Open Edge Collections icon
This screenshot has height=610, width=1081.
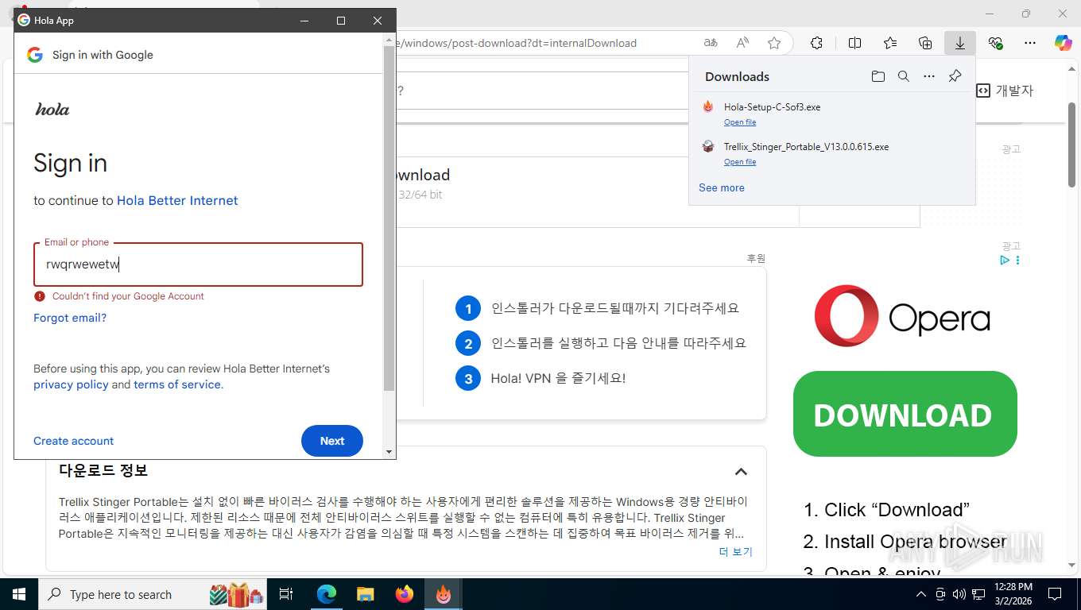click(x=925, y=43)
